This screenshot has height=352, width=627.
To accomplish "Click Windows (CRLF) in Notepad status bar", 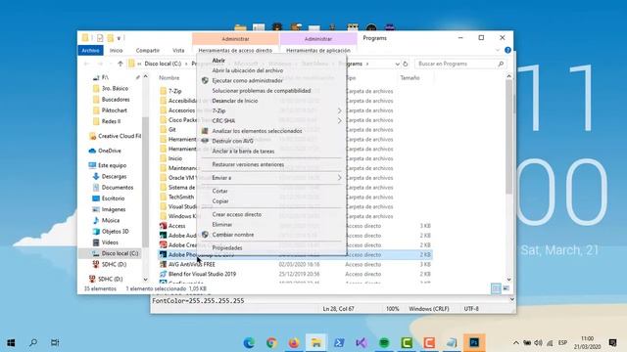I will pos(429,309).
